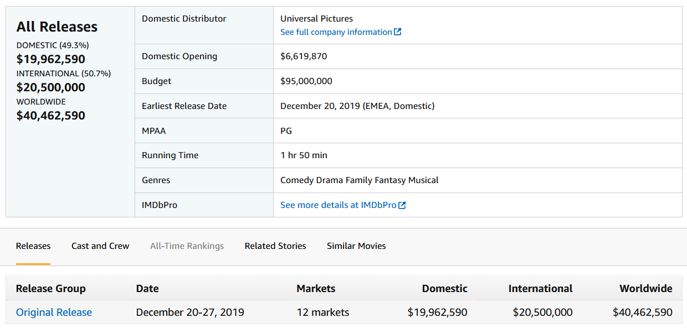Click external-link icon beside company information
Image resolution: width=687 pixels, height=328 pixels.
[397, 32]
